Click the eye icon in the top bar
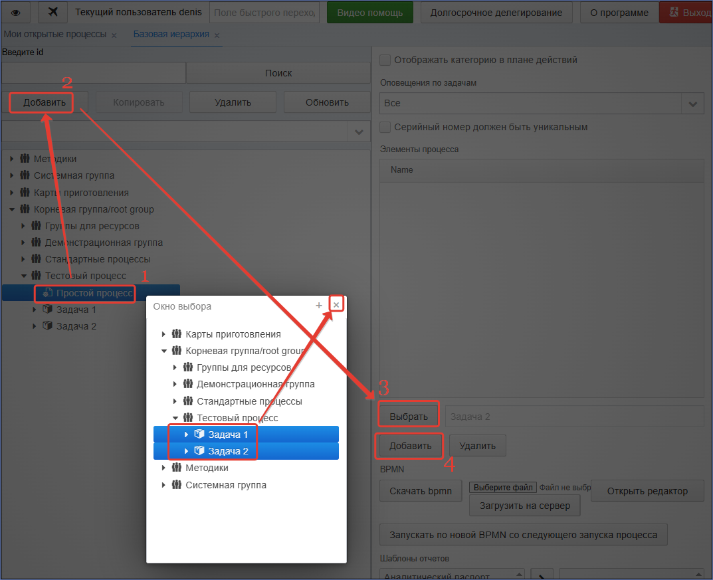 [15, 12]
